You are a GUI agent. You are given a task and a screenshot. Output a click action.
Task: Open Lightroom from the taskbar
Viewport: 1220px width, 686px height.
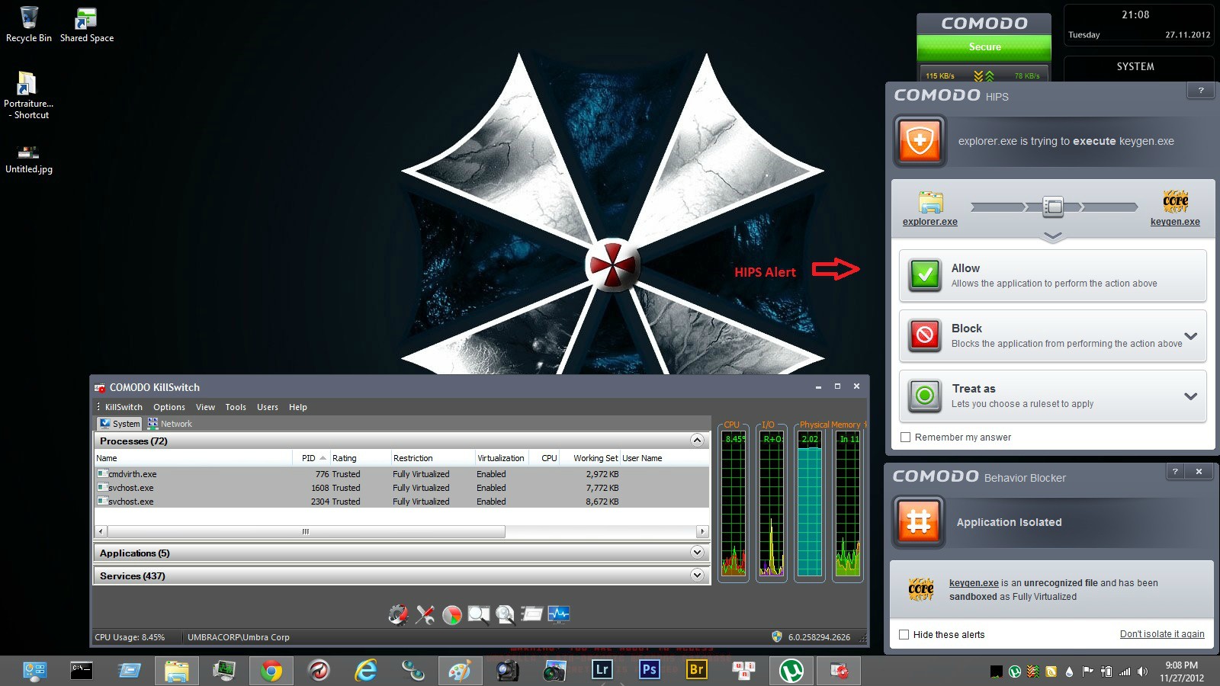coord(602,670)
